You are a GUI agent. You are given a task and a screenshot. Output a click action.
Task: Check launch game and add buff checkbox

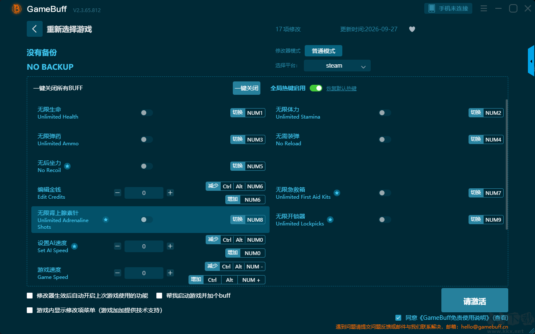pyautogui.click(x=159, y=296)
